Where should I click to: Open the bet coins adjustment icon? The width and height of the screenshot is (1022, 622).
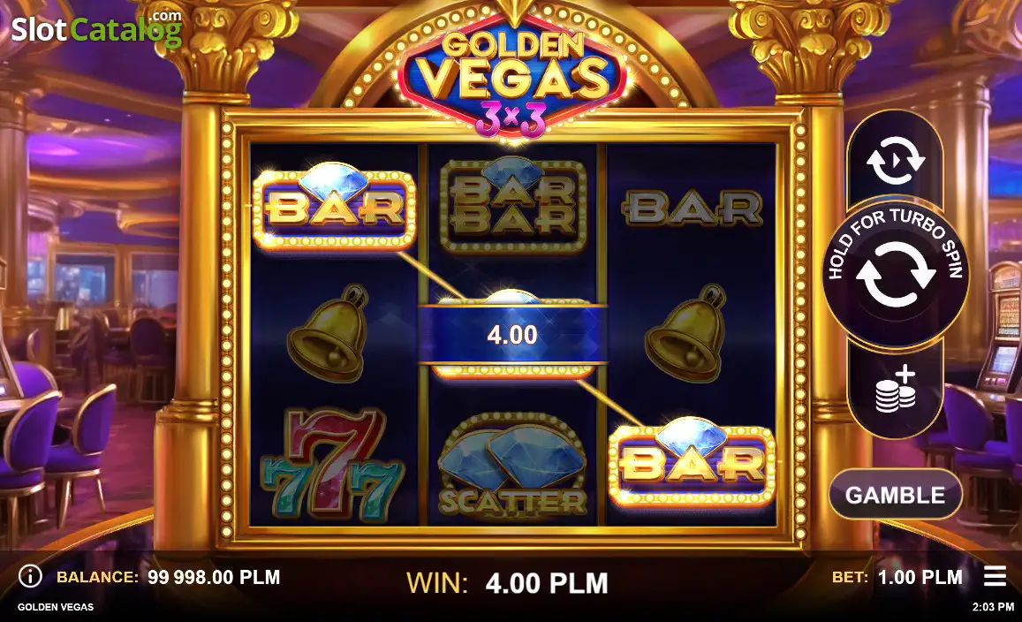point(895,390)
